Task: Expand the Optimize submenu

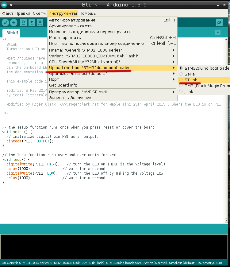Action: click(x=112, y=74)
